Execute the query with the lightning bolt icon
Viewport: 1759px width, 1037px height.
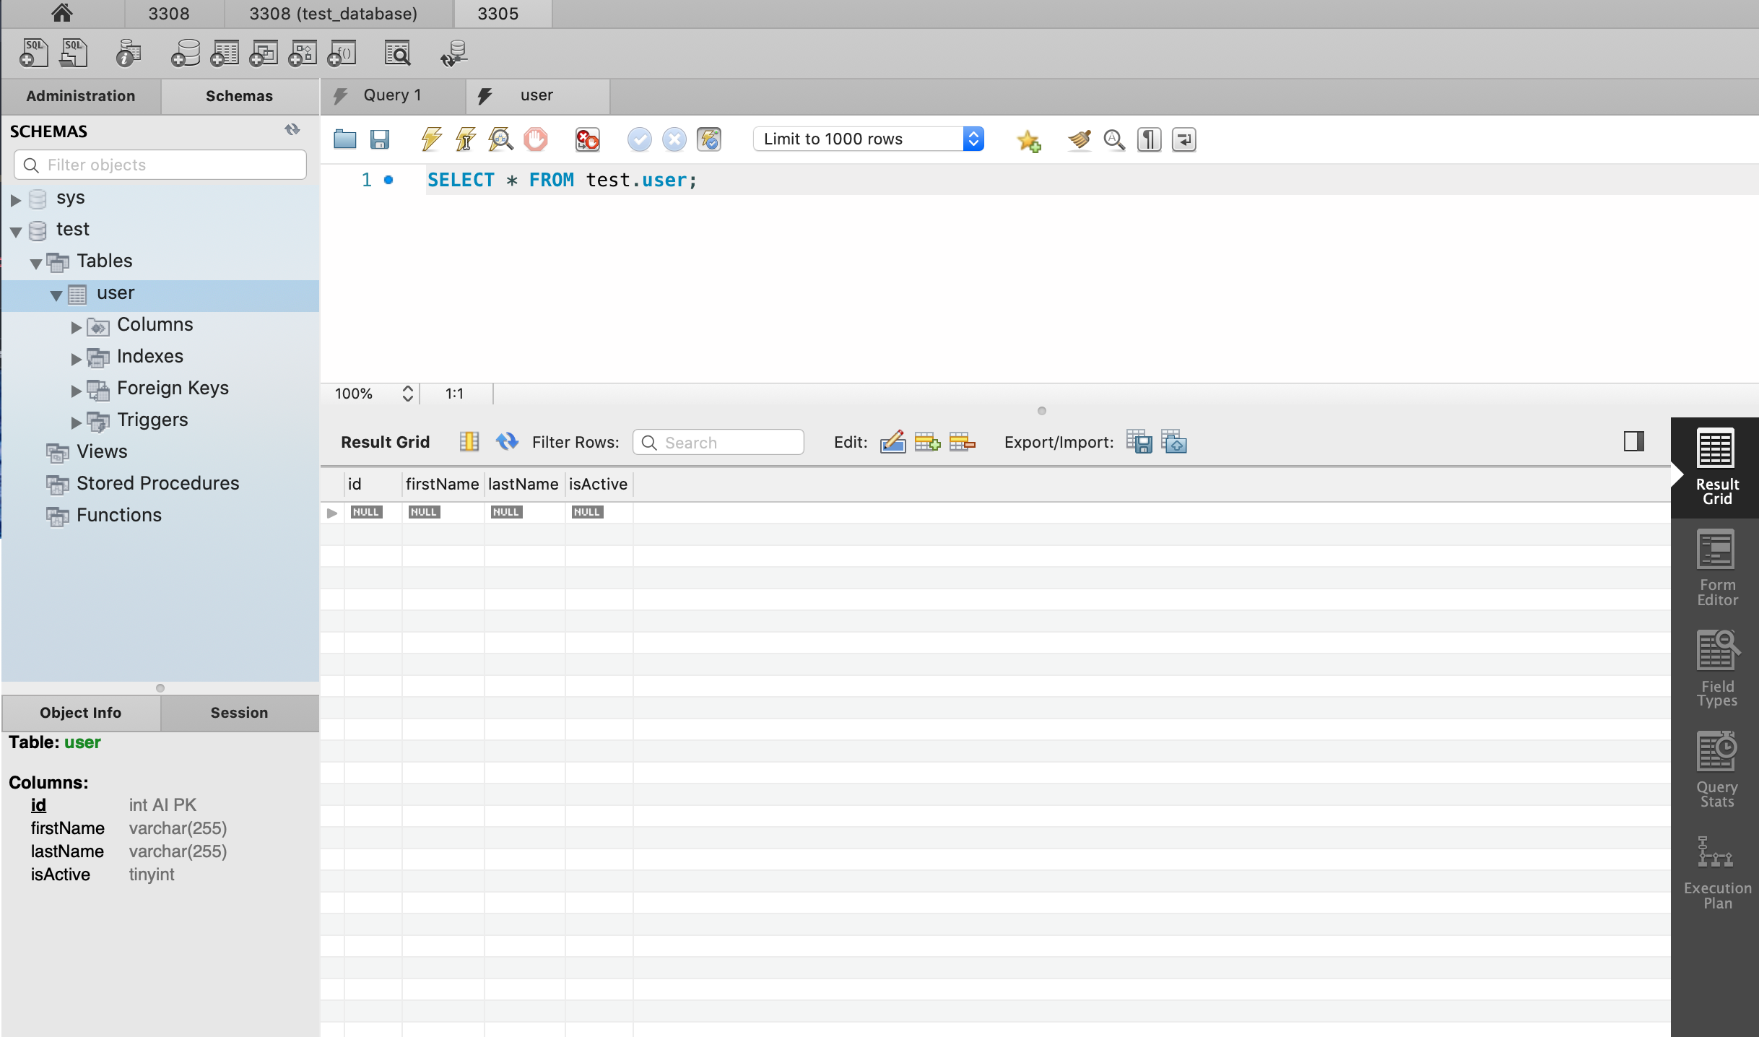point(431,139)
